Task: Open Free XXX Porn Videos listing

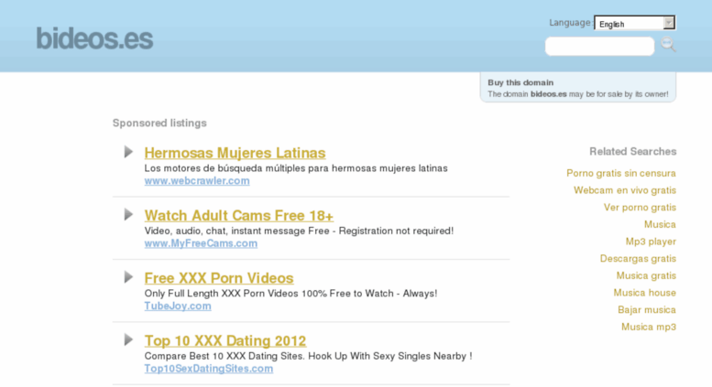Action: point(219,278)
